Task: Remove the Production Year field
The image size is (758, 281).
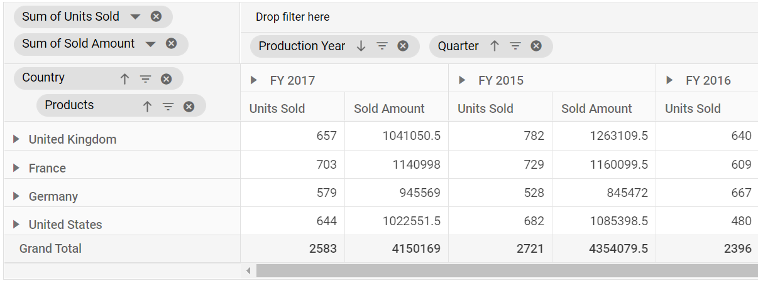Action: pos(403,46)
